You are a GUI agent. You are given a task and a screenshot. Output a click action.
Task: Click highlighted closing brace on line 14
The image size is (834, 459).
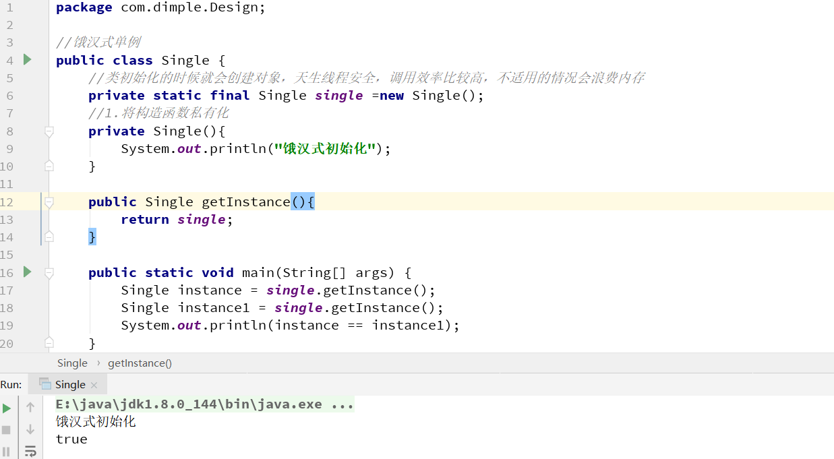[x=92, y=237]
